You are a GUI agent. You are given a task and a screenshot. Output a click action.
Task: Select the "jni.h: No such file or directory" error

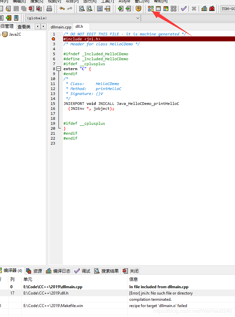pos(118,293)
